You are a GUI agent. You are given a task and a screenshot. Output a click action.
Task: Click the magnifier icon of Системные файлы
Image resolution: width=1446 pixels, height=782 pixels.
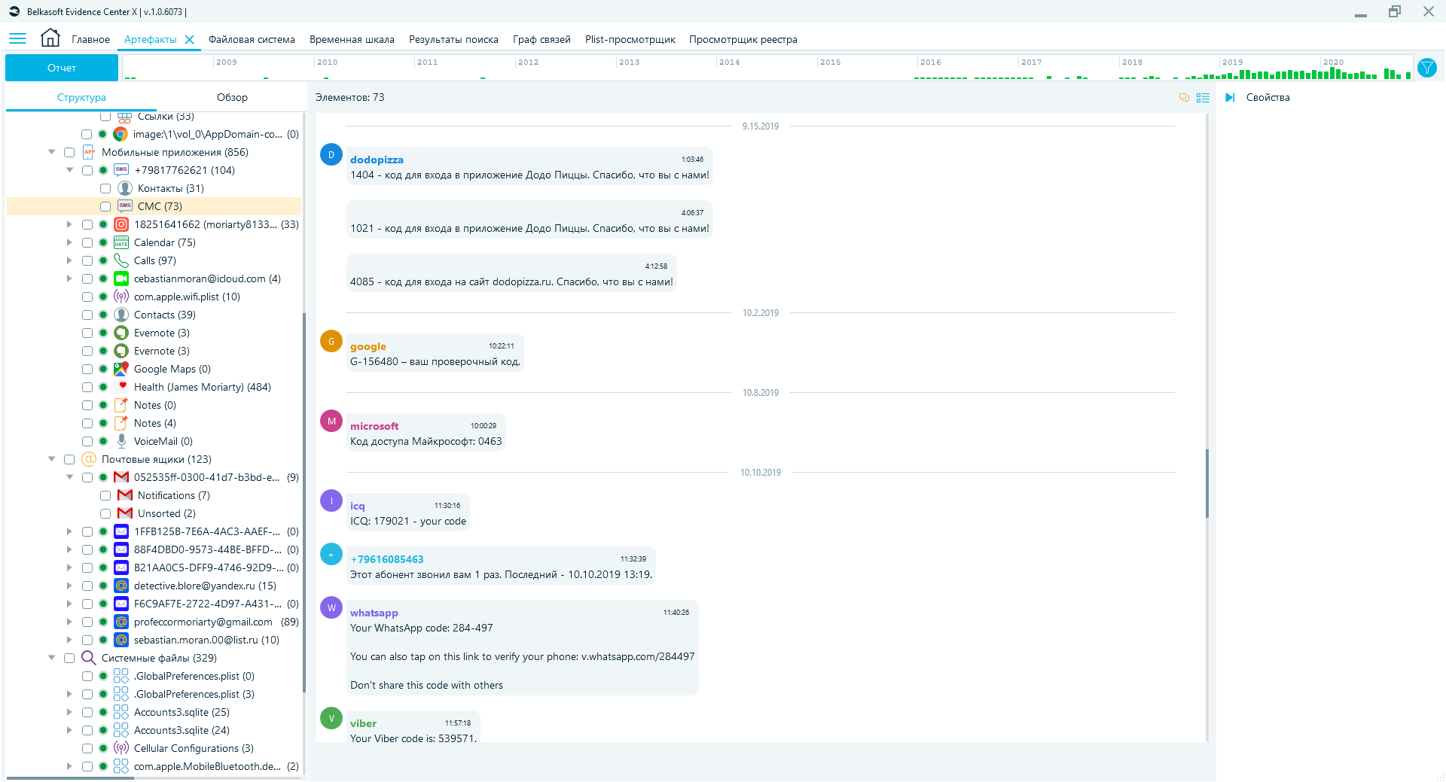tap(89, 658)
